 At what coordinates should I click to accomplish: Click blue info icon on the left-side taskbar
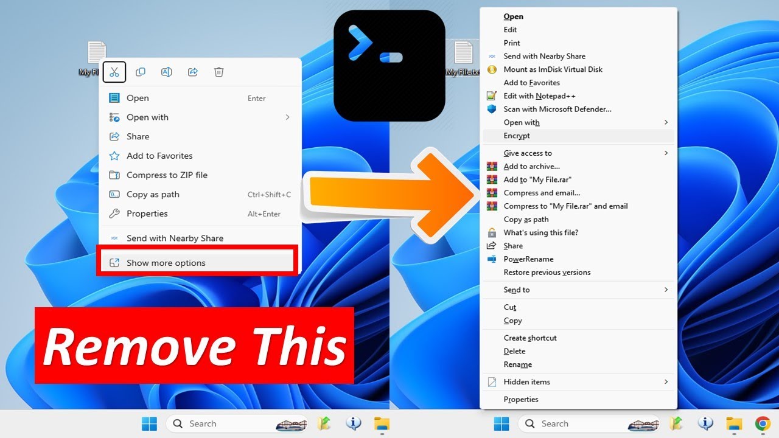354,423
